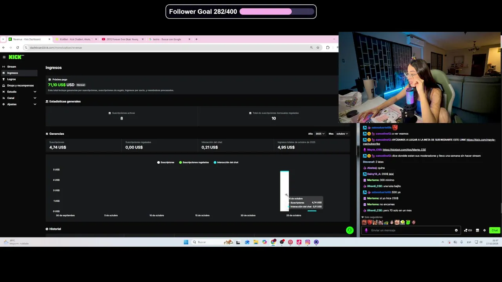The width and height of the screenshot is (502, 282).
Task: Open the weather widget on taskbar
Action: tap(16, 242)
